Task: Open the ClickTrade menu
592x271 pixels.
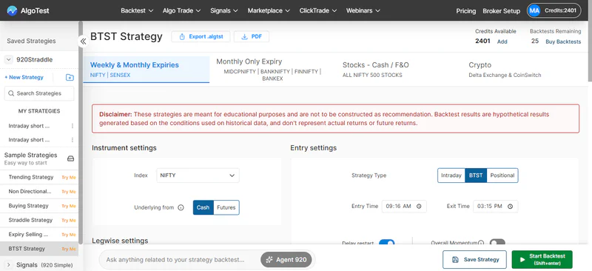Action: click(318, 10)
